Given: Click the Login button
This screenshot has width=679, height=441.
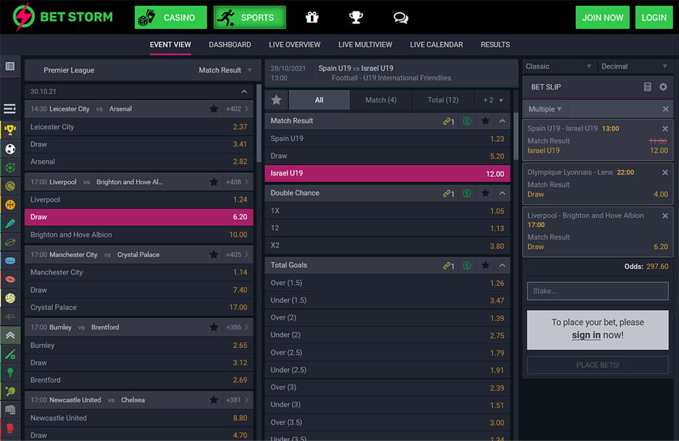Looking at the screenshot, I should [654, 18].
